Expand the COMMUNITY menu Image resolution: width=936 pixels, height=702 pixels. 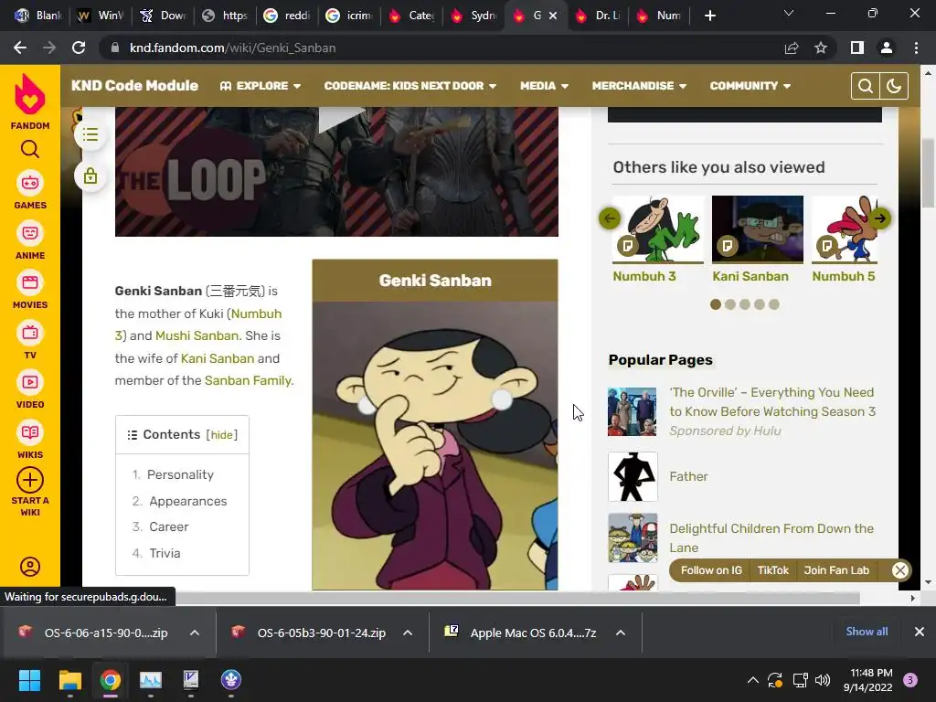pyautogui.click(x=750, y=86)
